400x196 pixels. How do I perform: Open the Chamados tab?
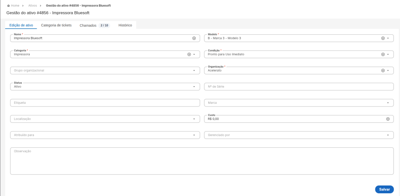(95, 25)
